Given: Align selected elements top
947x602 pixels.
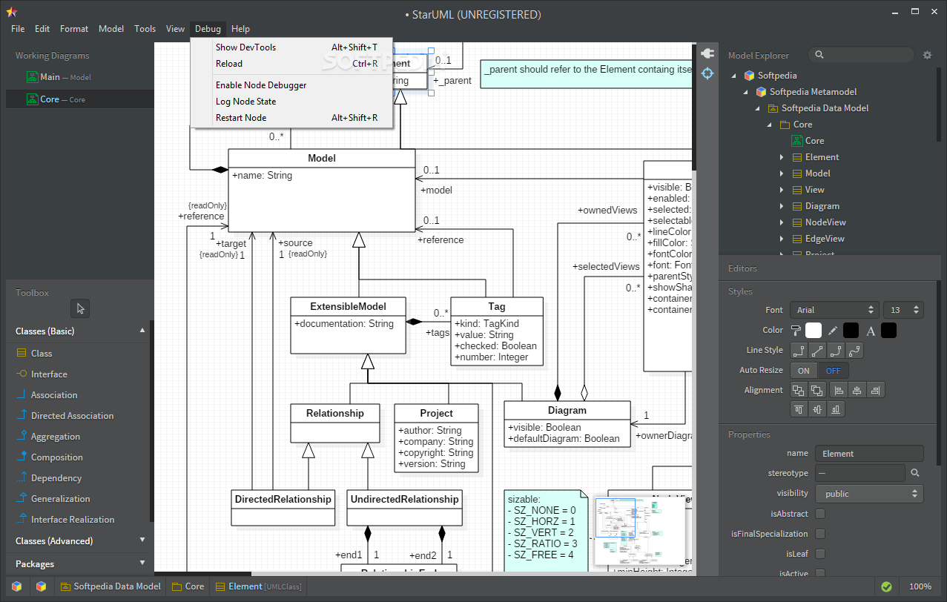Looking at the screenshot, I should point(799,408).
